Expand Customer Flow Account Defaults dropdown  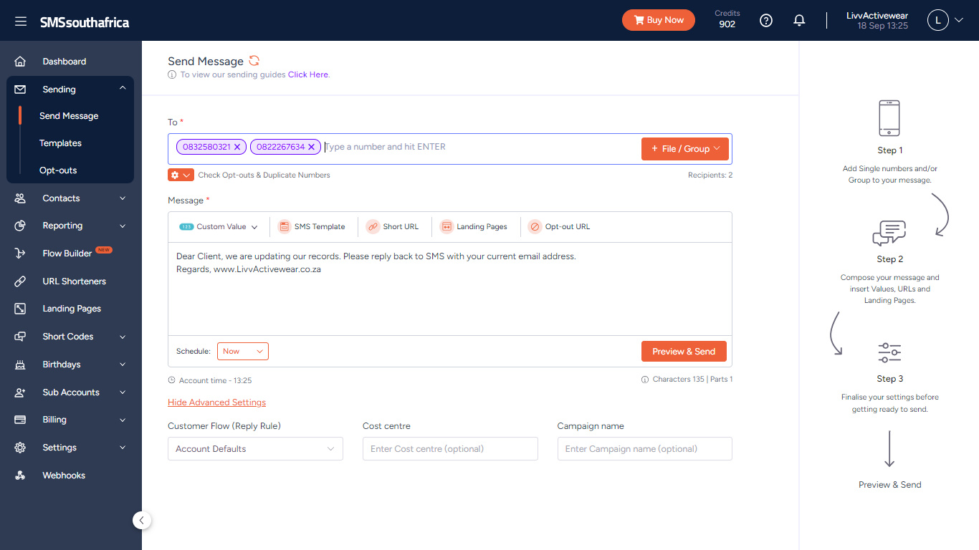[x=255, y=449]
